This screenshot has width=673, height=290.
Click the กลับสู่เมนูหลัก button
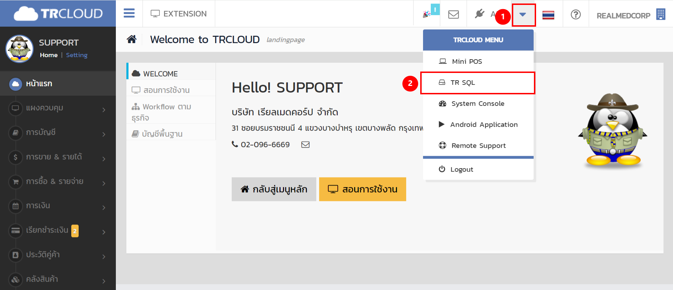pos(274,189)
